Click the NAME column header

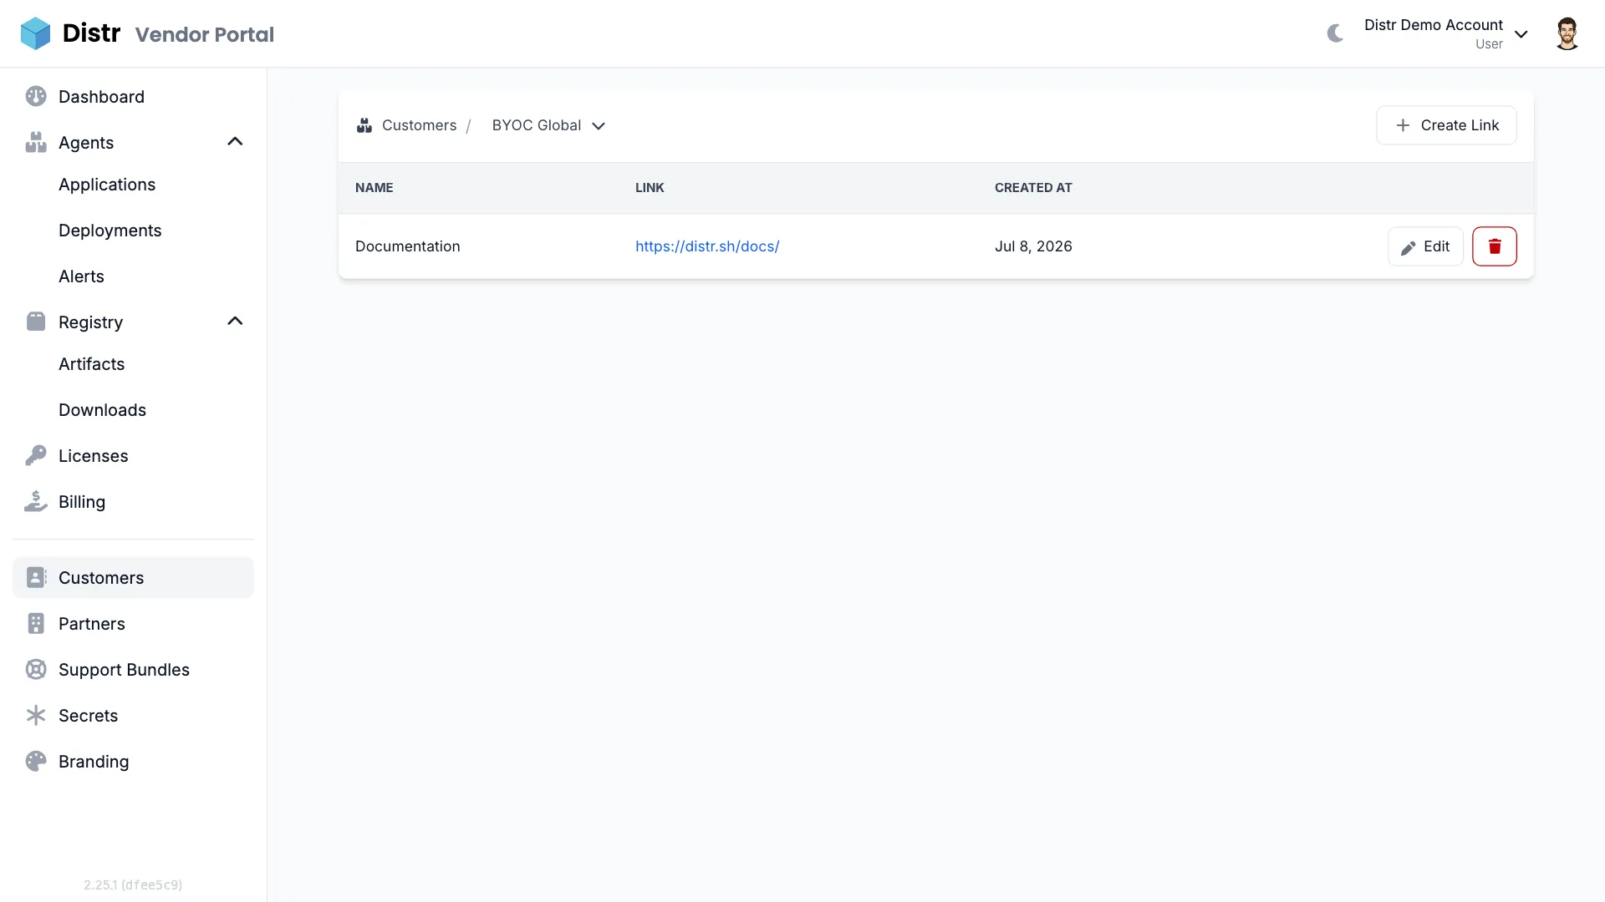pyautogui.click(x=374, y=188)
